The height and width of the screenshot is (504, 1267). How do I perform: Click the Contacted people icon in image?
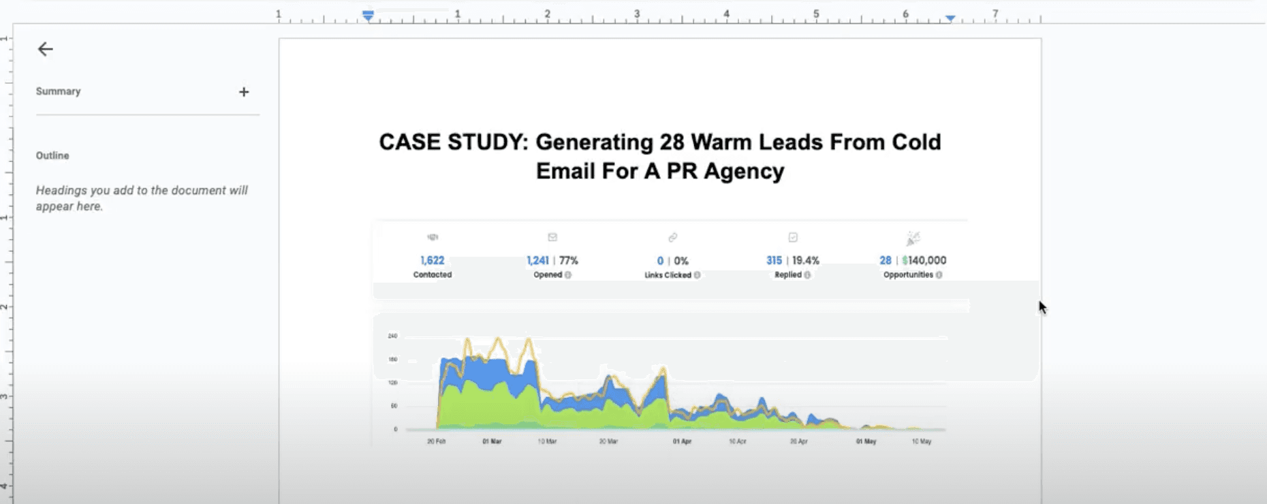(433, 237)
